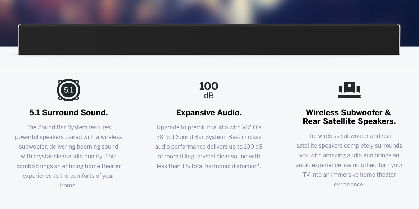Screen dimensions: 419x209
Task: Select the "5.1 Surround Sound." heading
Action: click(68, 112)
